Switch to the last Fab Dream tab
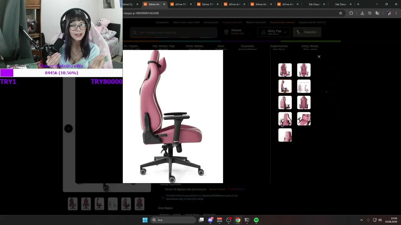401x225 pixels. tap(341, 4)
